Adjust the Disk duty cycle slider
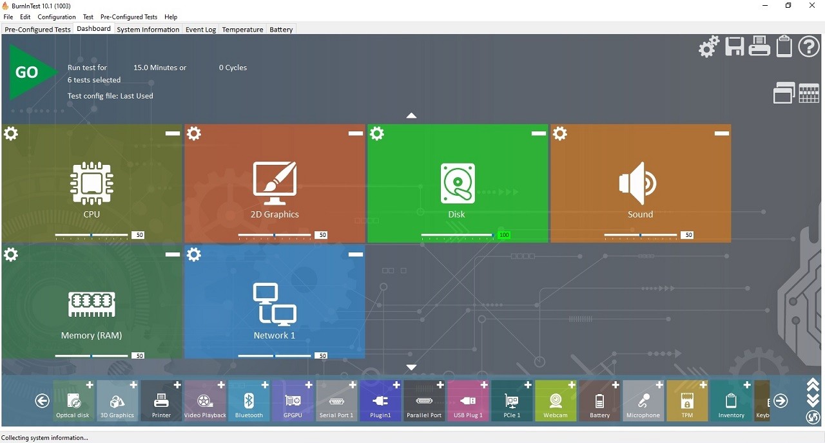Viewport: 825px width, 443px height. point(457,235)
